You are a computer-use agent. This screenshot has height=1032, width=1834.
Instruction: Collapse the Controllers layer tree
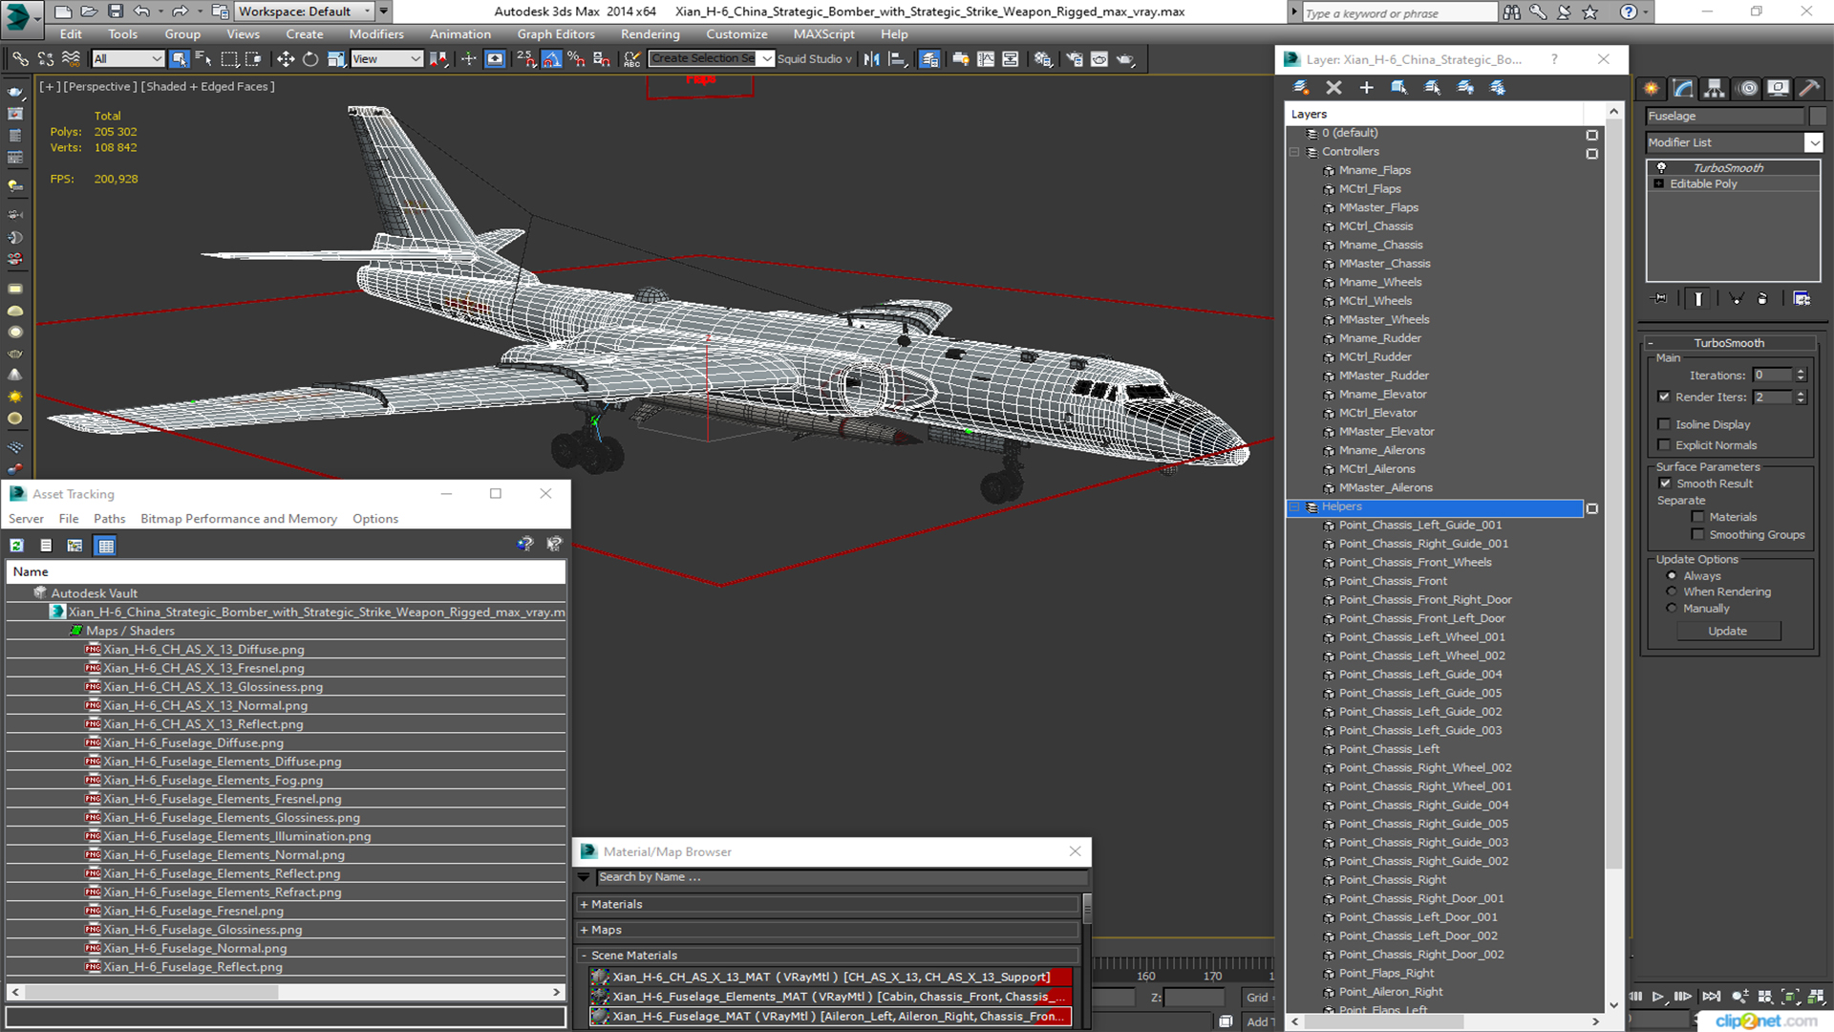(1294, 152)
